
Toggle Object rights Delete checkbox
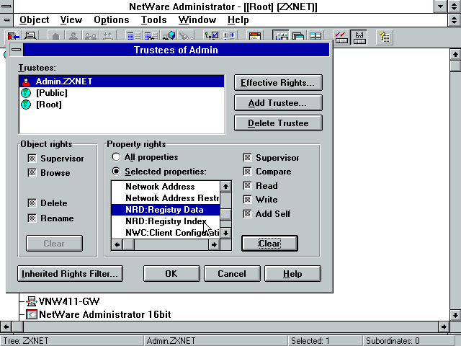pos(32,203)
